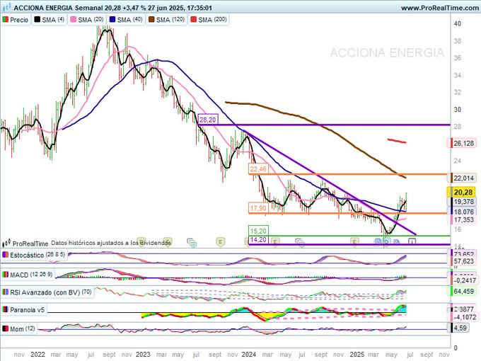
Task: Click the blue SMA (40) legend swatch
Action: pyautogui.click(x=112, y=20)
